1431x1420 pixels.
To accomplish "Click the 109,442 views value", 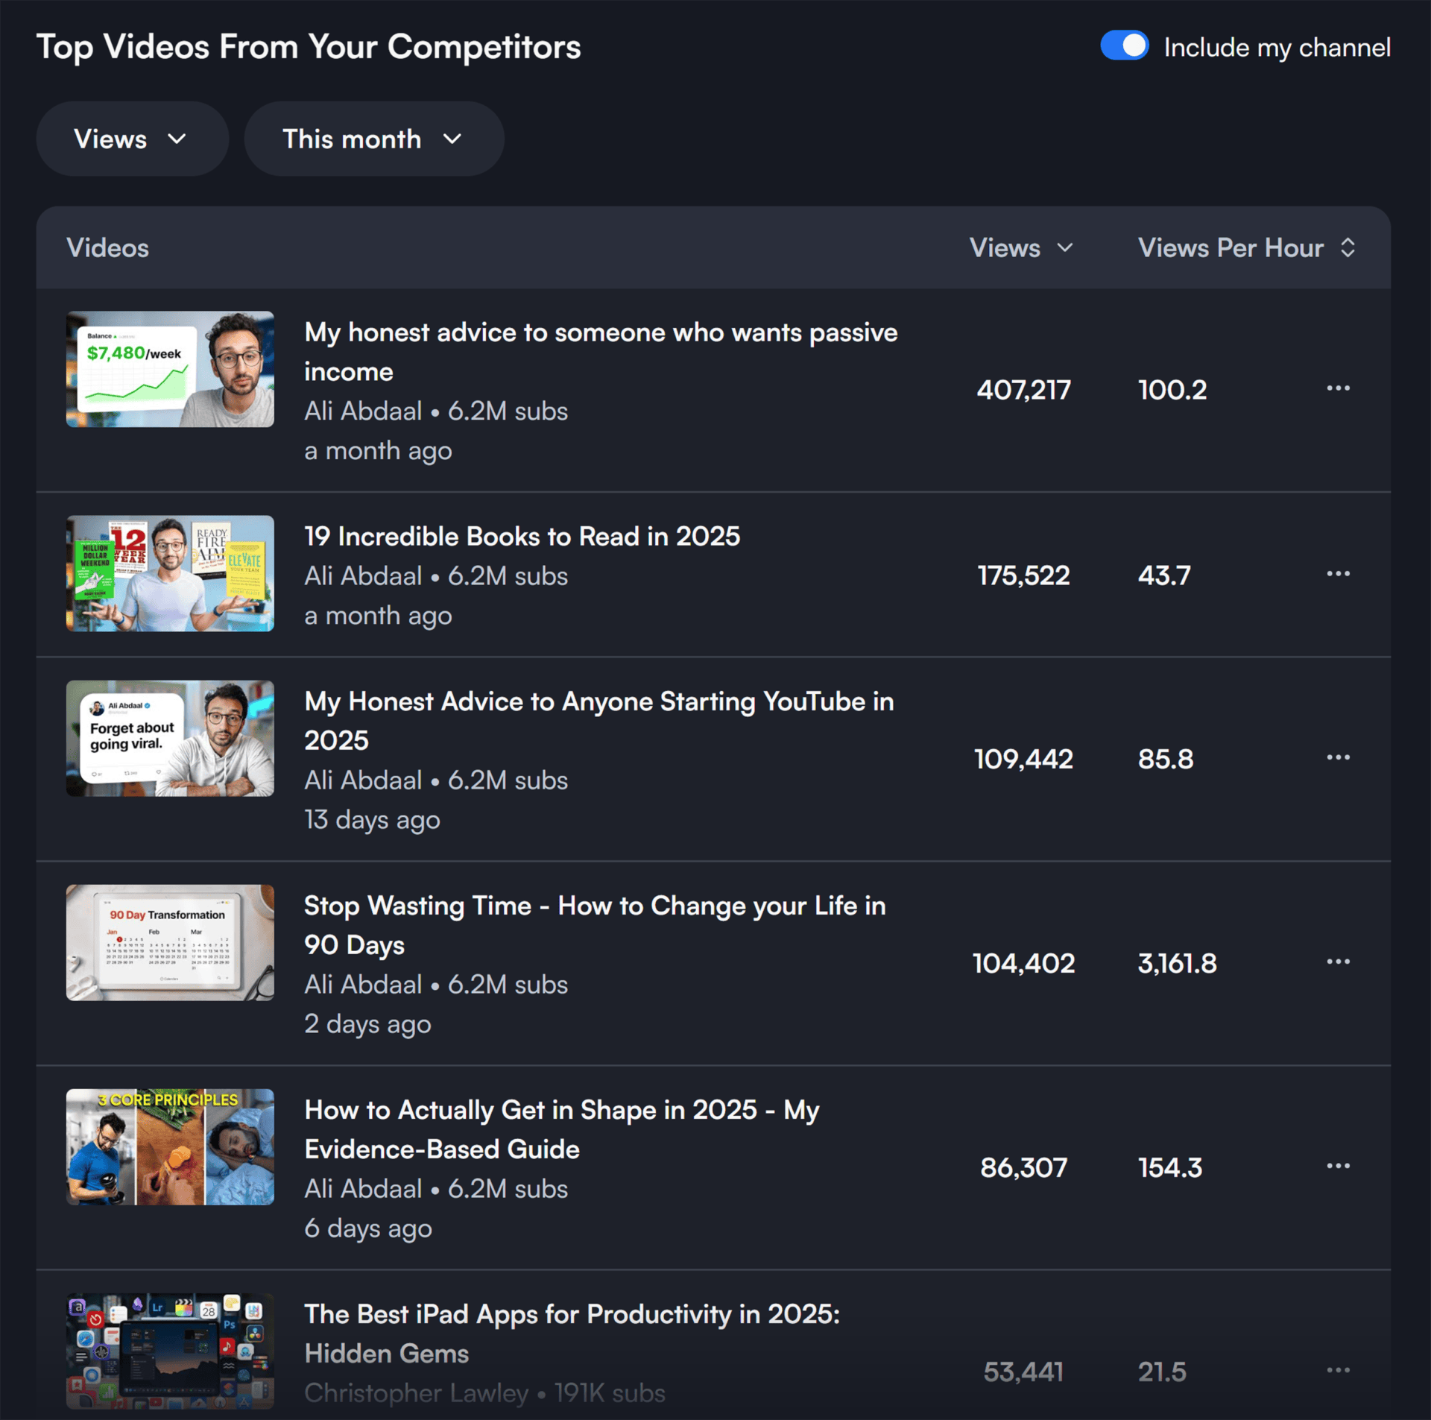I will pos(1023,759).
